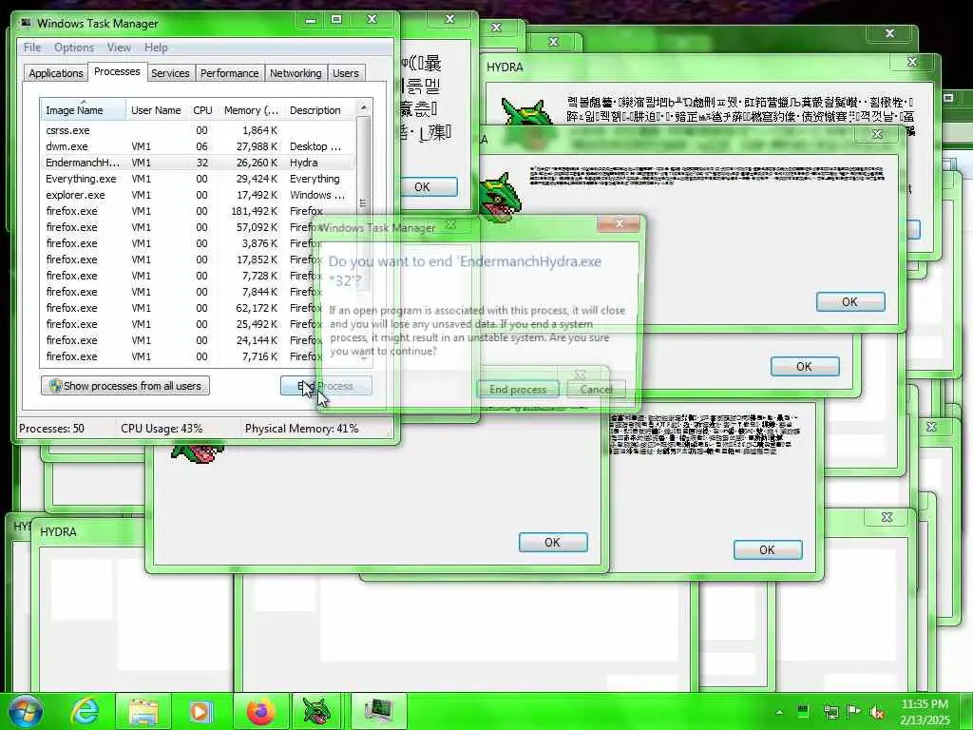Select the csrss.exe process row
Viewport: 973px width, 730px height.
pyautogui.click(x=199, y=130)
